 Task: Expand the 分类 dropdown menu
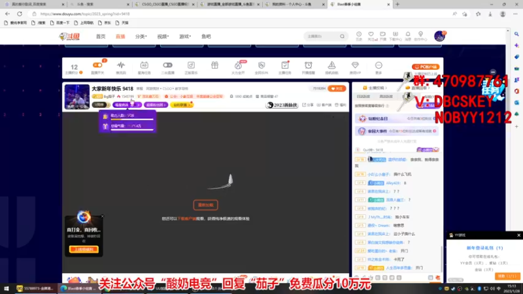coord(141,37)
